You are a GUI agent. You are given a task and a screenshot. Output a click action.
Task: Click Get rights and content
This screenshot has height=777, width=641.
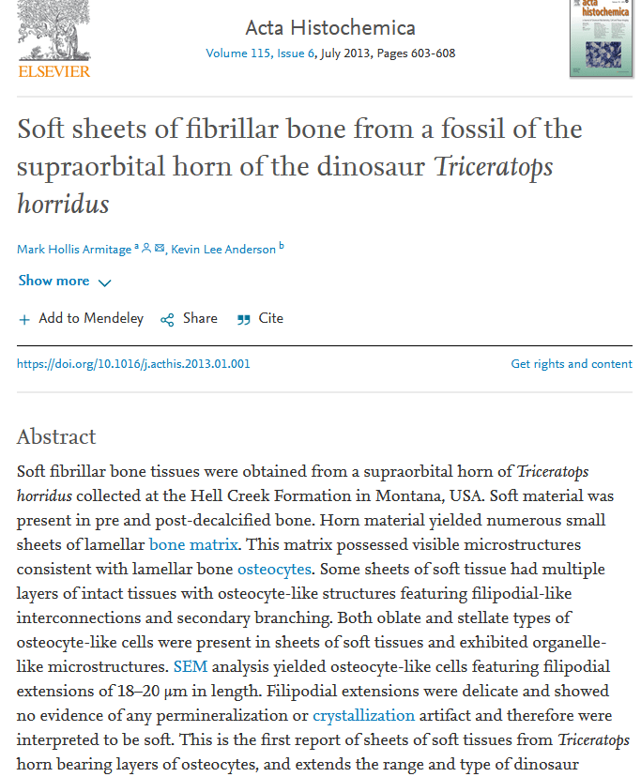(572, 364)
